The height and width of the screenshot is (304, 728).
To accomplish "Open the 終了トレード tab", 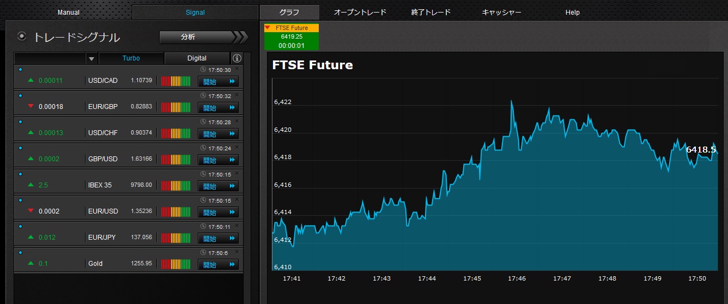I will (431, 12).
